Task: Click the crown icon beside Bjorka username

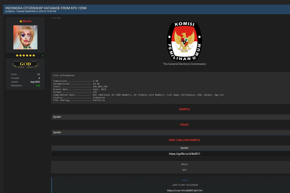Action: [x=21, y=21]
